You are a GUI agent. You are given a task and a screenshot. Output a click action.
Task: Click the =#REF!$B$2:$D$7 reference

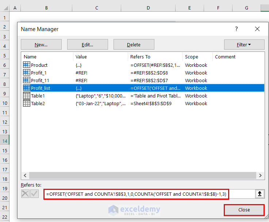tap(149, 80)
